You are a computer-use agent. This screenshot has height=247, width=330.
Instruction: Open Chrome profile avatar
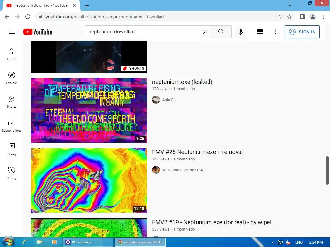(313, 17)
